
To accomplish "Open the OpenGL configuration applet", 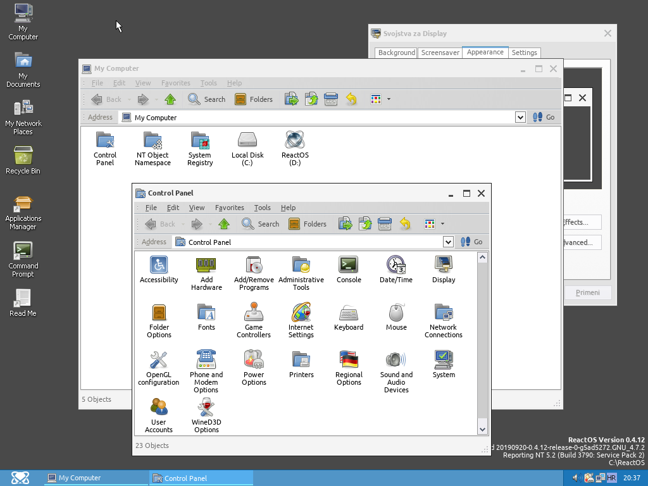I will pos(159,368).
